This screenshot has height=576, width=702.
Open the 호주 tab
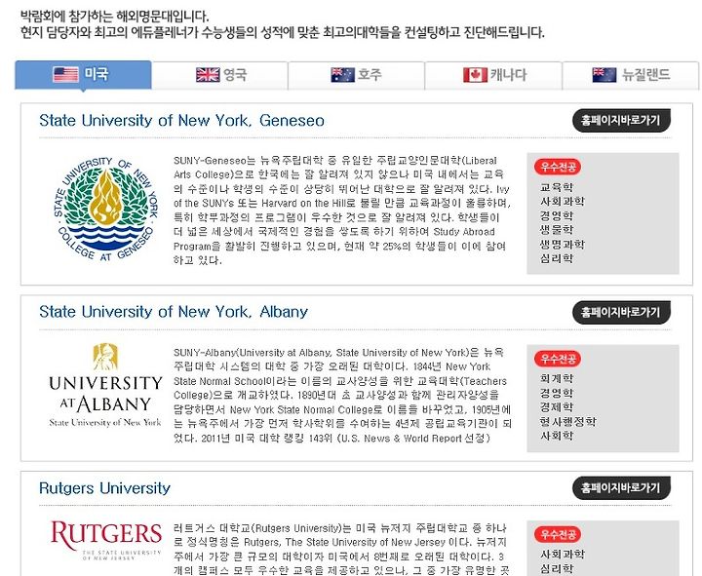point(357,75)
